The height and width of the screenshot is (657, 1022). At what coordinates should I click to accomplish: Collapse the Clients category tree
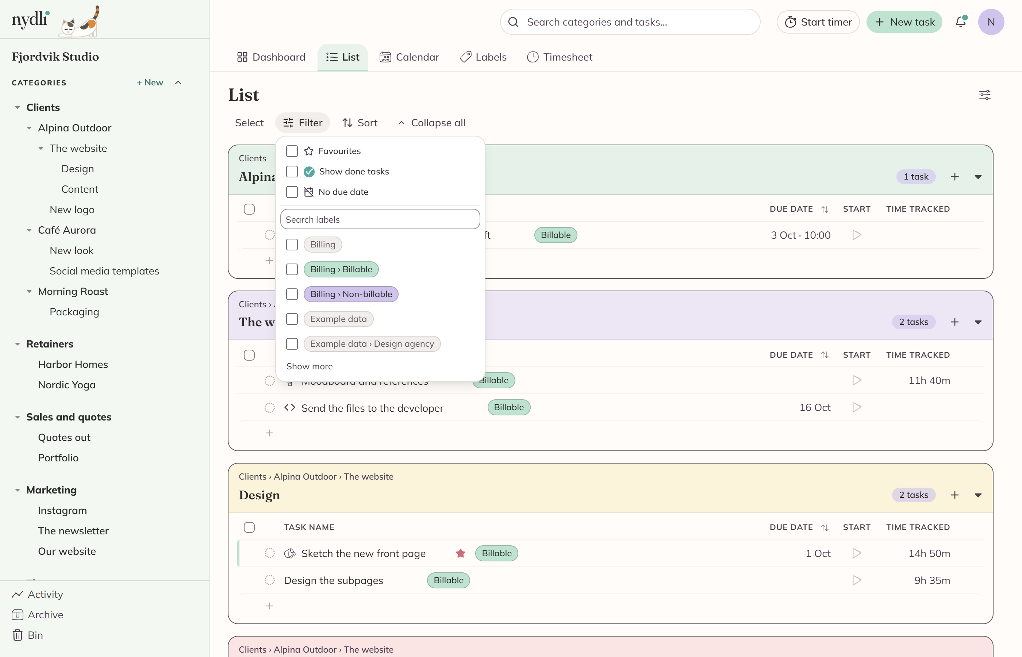pyautogui.click(x=18, y=108)
